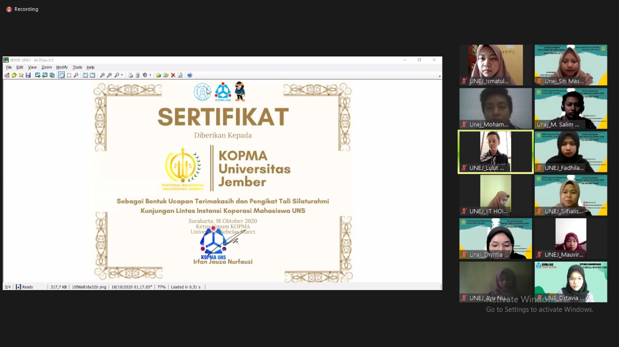Click the "1056x816x32b png" dimensions text
The image size is (619, 347).
pyautogui.click(x=89, y=287)
